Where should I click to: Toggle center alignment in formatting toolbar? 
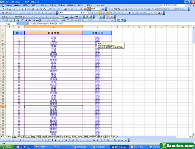(108, 13)
